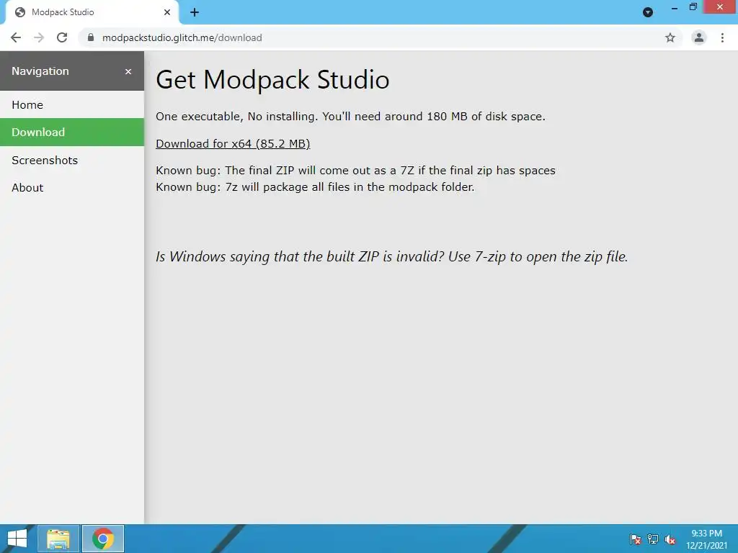Bookmark this page with the star icon
This screenshot has width=738, height=553.
[670, 37]
